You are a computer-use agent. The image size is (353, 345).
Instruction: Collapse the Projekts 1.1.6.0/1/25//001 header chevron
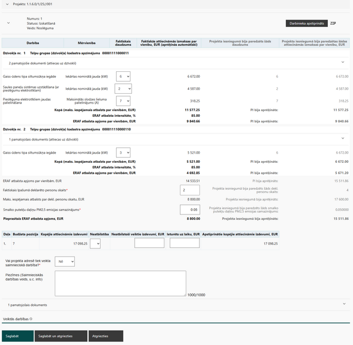pyautogui.click(x=6, y=3)
